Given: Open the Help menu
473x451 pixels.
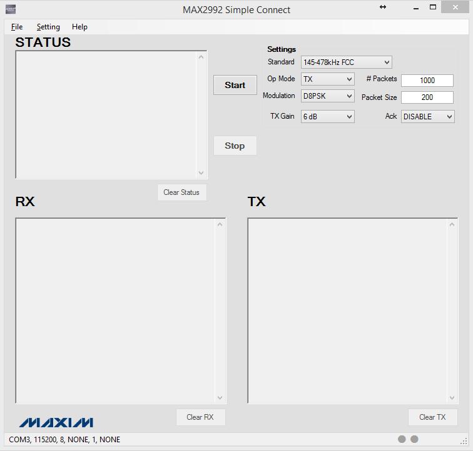Looking at the screenshot, I should point(79,27).
